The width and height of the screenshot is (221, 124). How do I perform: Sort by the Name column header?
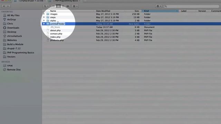click(53, 11)
